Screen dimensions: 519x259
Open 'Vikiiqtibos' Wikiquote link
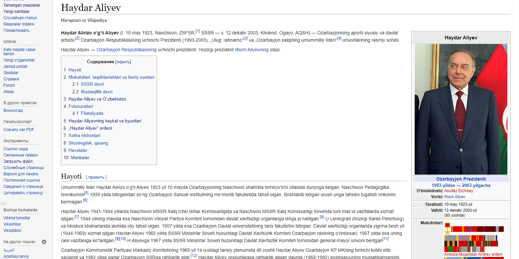click(x=12, y=231)
